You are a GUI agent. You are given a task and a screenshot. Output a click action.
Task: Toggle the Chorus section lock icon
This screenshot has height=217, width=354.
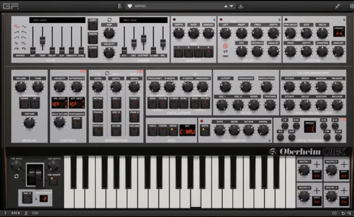(x=214, y=19)
